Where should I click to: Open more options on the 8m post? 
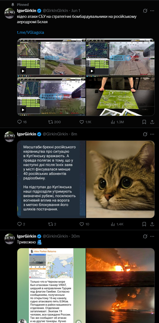point(152,134)
